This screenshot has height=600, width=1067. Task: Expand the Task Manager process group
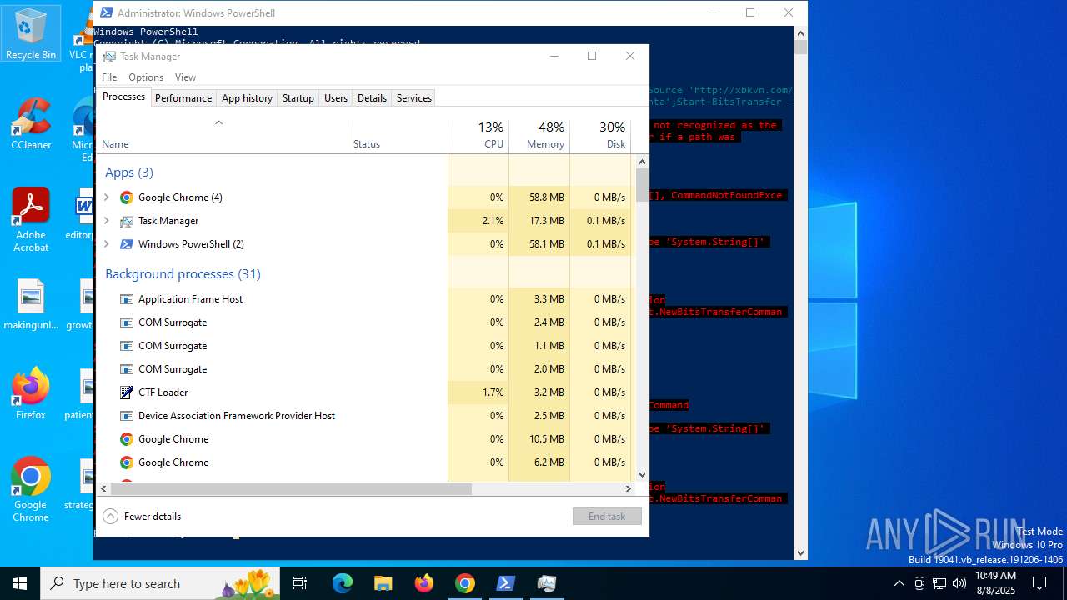[106, 221]
